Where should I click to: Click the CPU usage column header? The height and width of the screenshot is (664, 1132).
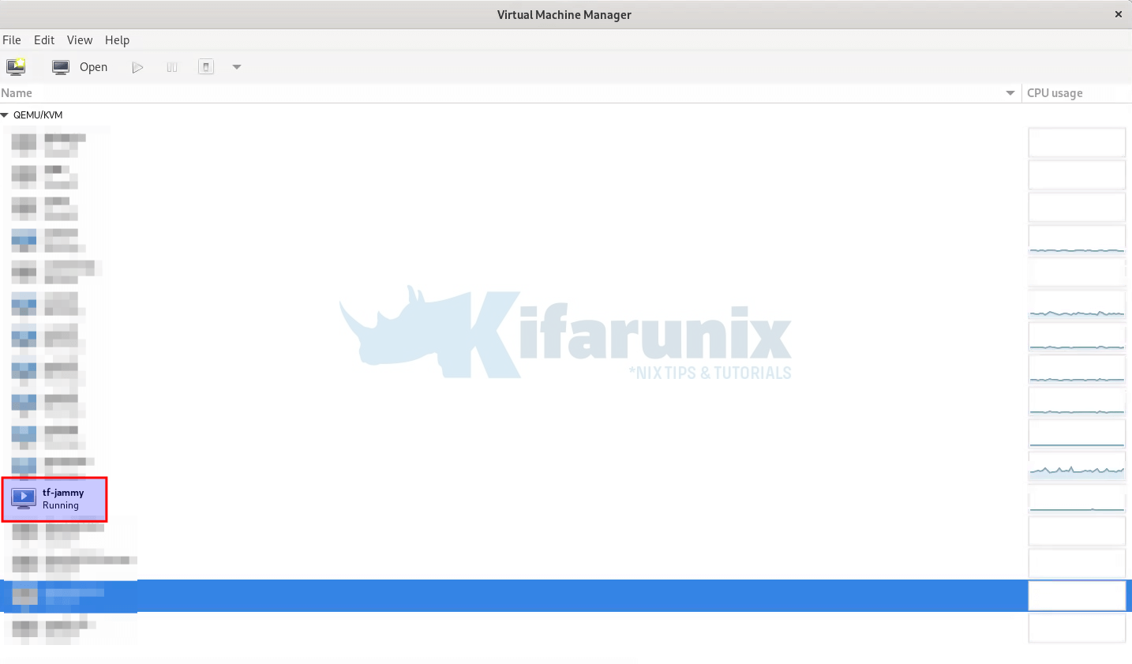tap(1055, 93)
